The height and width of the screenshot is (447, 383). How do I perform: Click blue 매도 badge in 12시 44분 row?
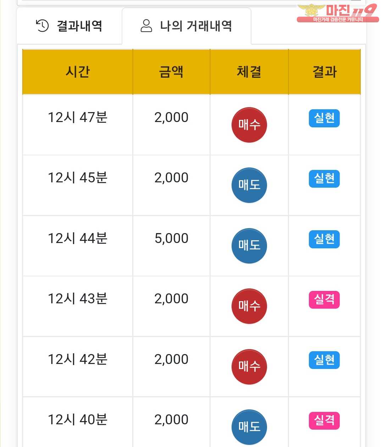[249, 245]
